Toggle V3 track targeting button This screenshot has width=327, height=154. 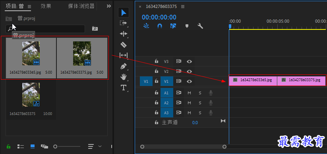pyautogui.click(x=166, y=61)
